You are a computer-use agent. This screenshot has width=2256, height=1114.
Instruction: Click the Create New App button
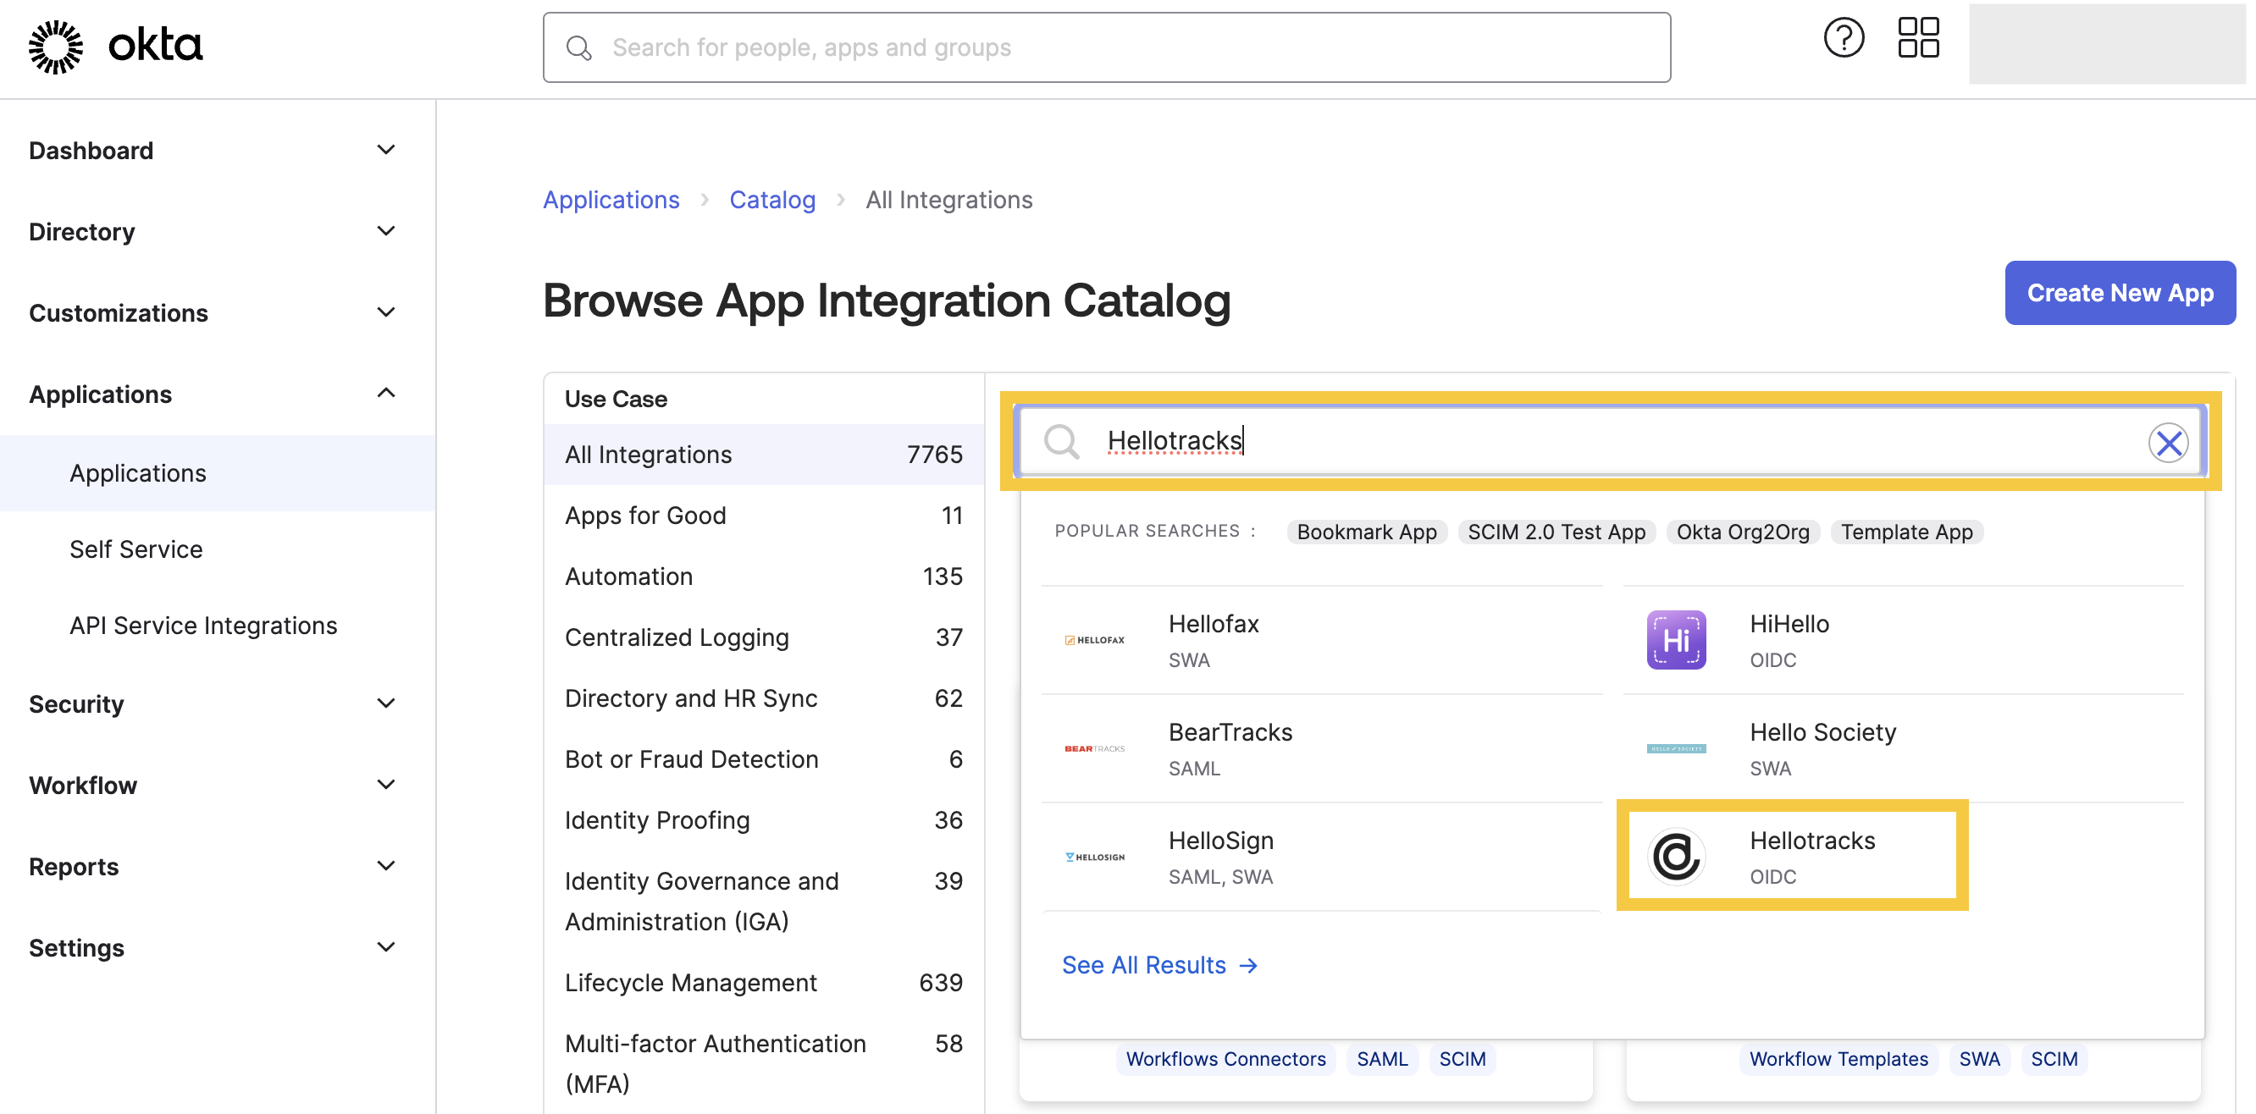2121,293
